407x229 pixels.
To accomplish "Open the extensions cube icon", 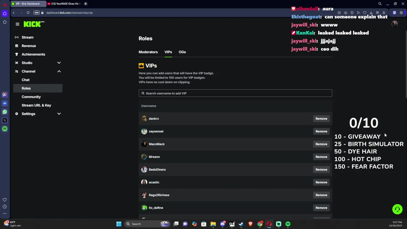I will coord(401,13).
